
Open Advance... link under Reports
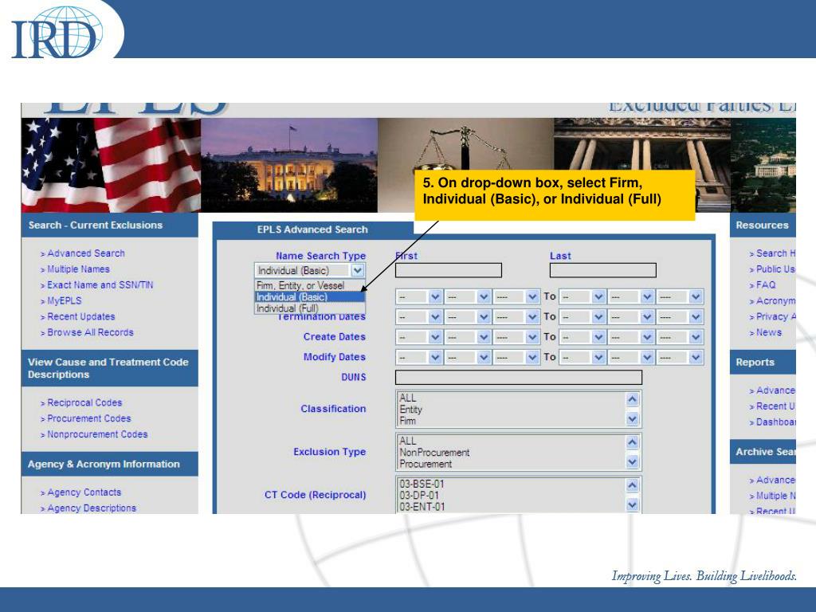point(775,390)
